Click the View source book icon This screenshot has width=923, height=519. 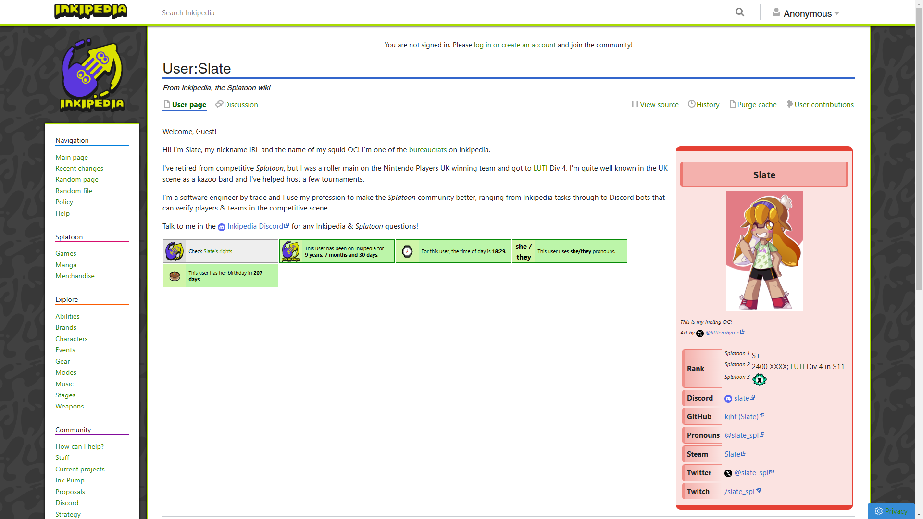pyautogui.click(x=635, y=104)
